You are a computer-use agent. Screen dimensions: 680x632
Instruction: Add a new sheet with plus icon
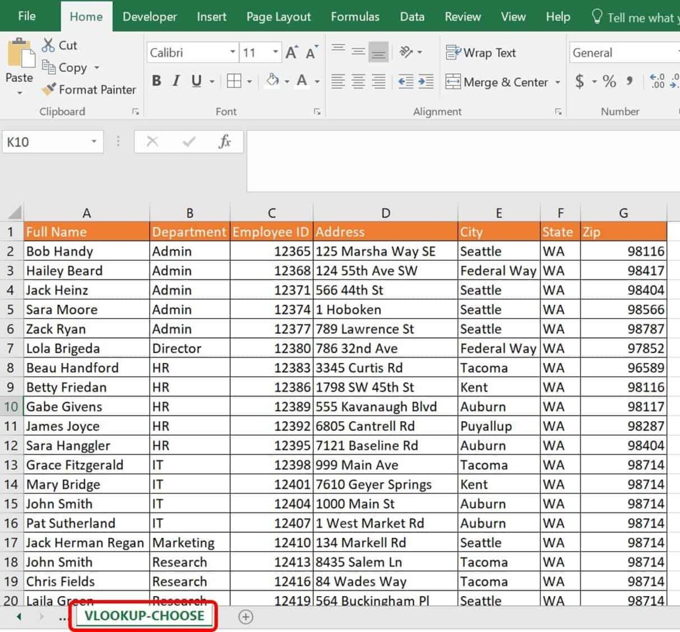tap(245, 617)
